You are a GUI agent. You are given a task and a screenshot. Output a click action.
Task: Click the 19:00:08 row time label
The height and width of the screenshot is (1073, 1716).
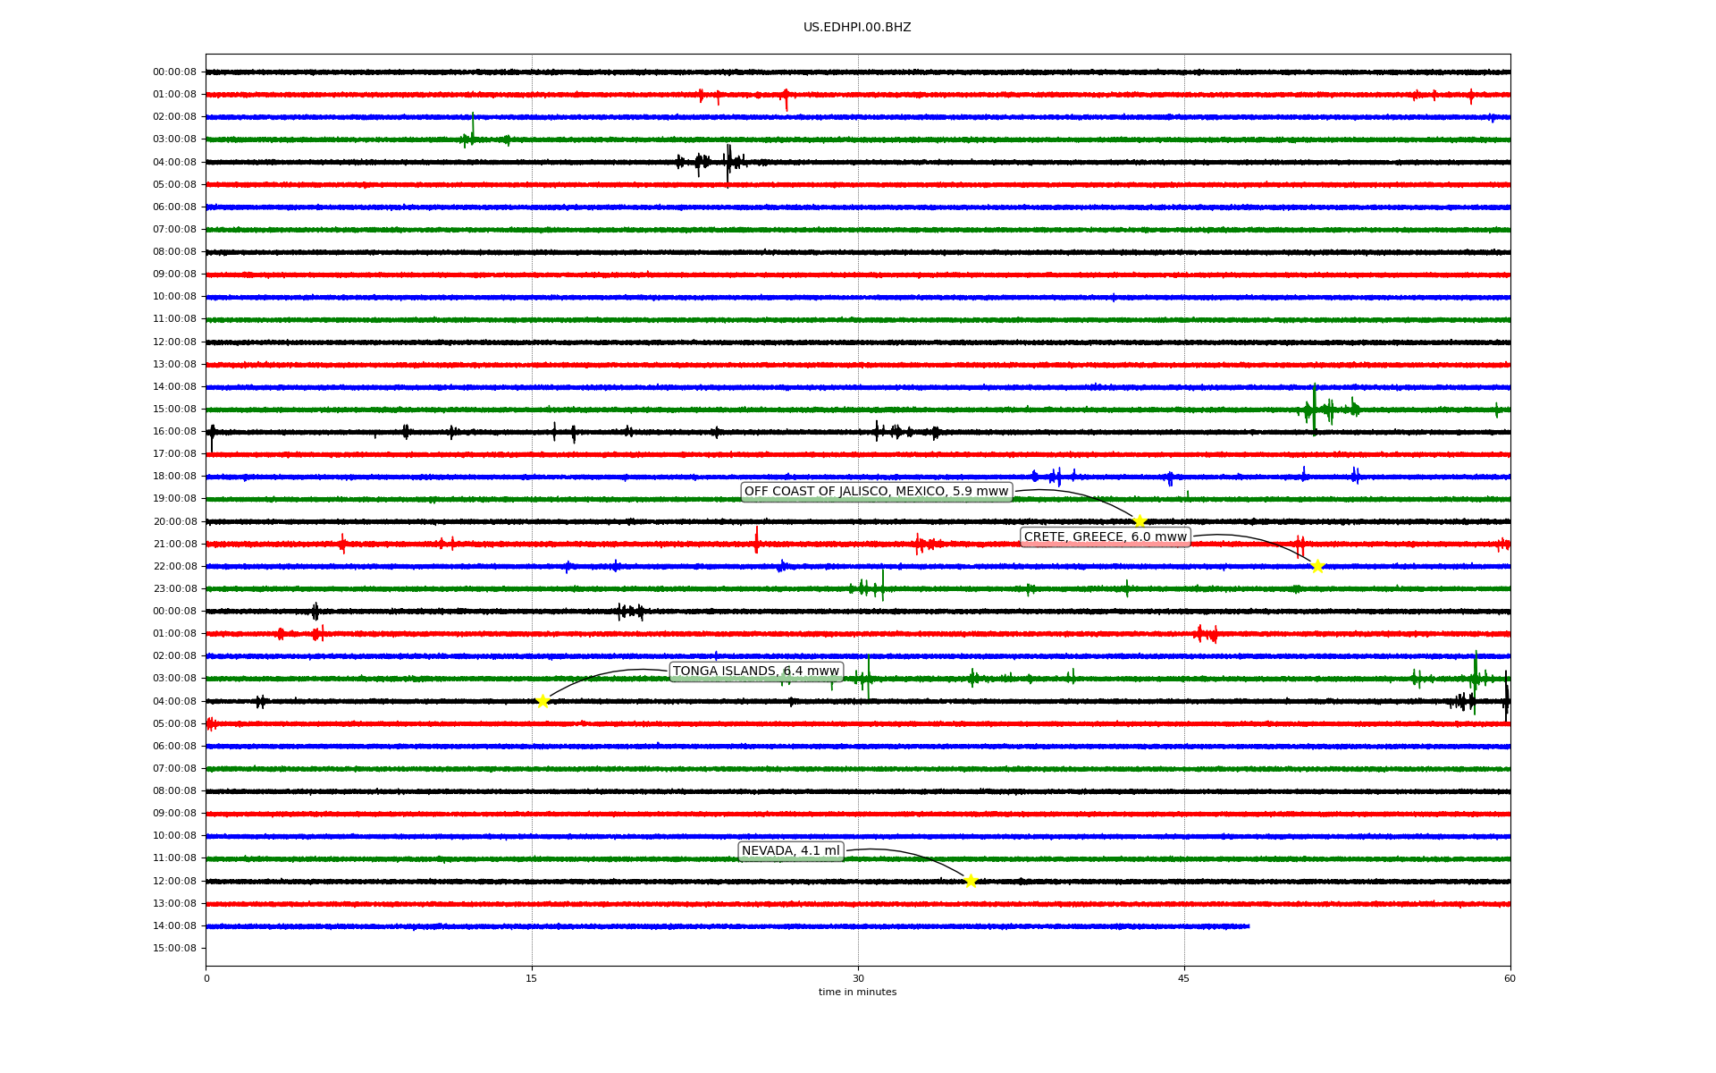174,499
